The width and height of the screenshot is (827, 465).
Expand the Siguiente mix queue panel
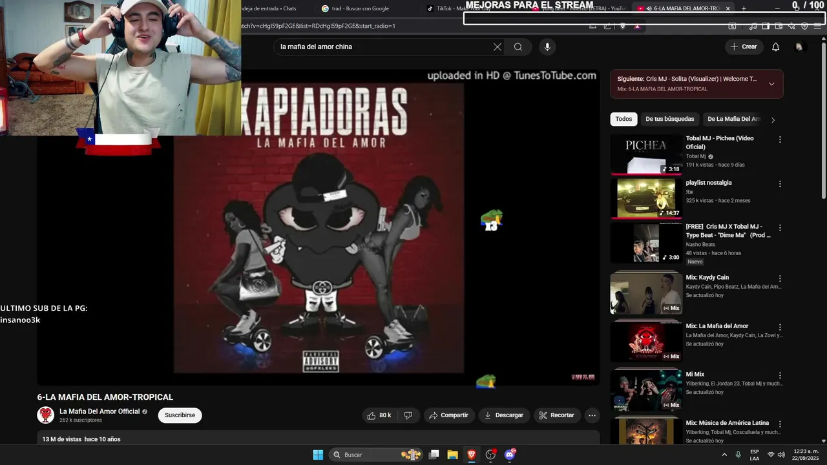pos(771,84)
